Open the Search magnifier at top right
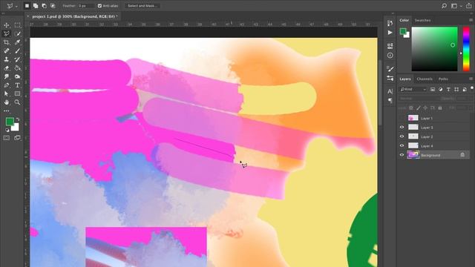 [444, 6]
